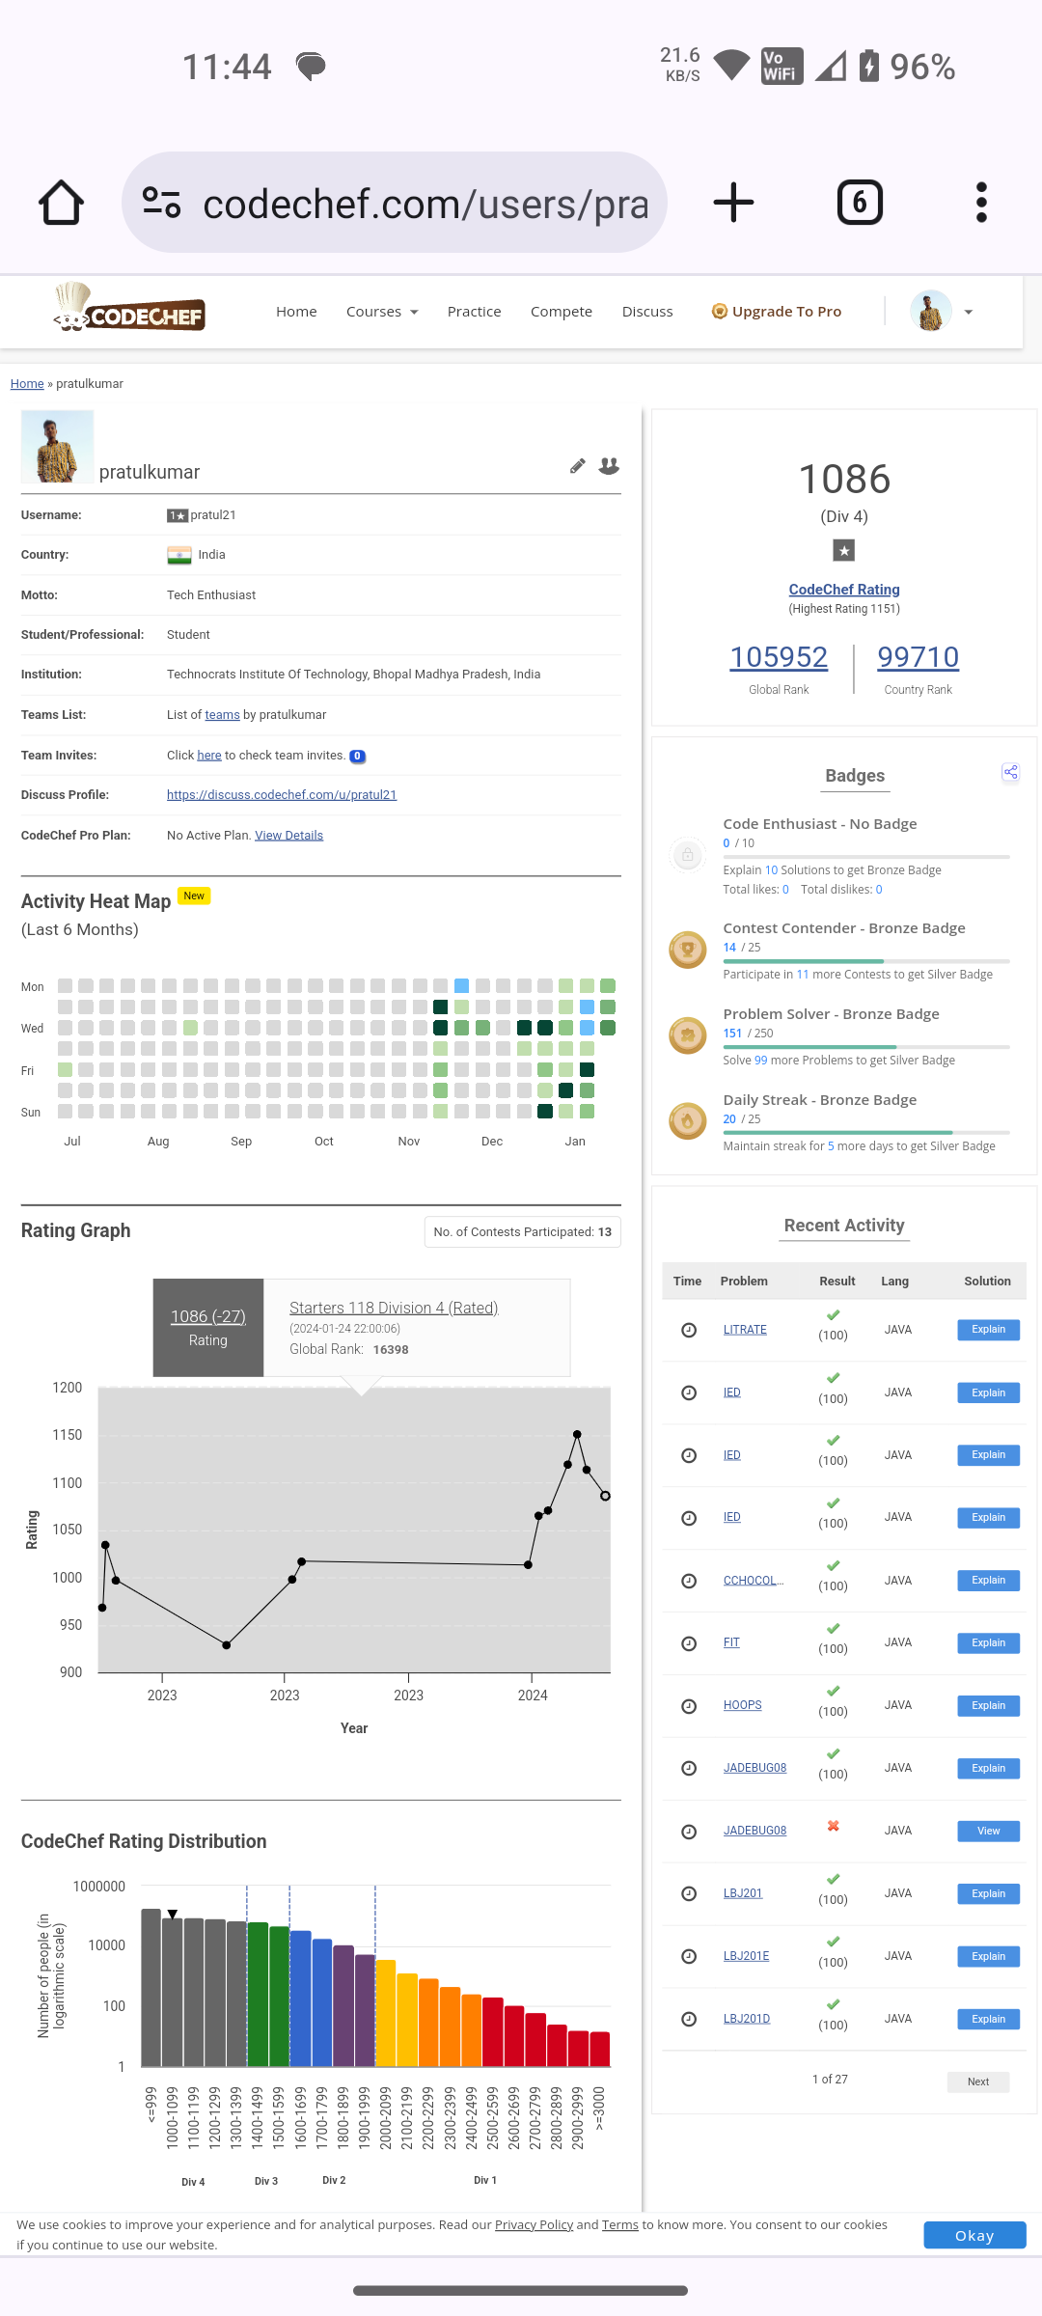Screen dimensions: 1042x2316
Task: Click the edit profile pencil icon
Action: tap(577, 466)
